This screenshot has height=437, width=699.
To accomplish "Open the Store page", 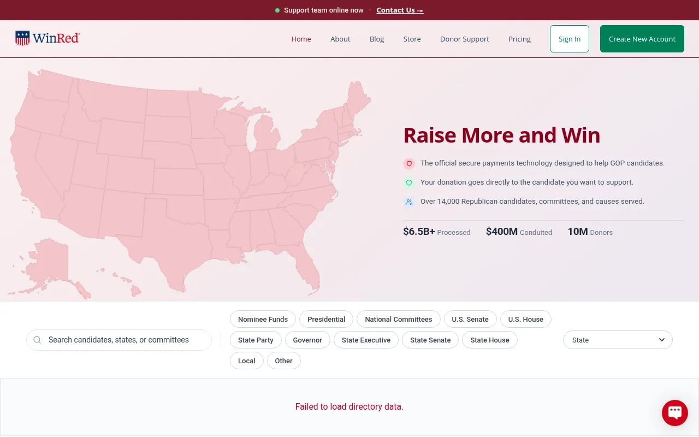I will (x=412, y=39).
